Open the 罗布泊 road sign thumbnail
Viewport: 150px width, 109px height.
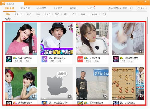pos(92,84)
